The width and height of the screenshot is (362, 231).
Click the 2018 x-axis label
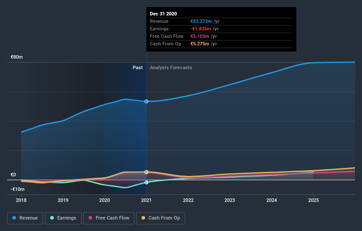tap(21, 200)
